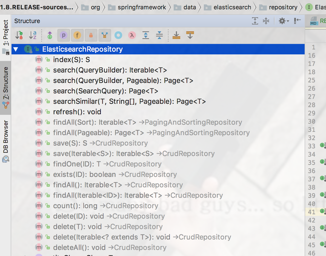Select findAll(): Iterable<T> method
This screenshot has width=326, height=256.
point(158,185)
